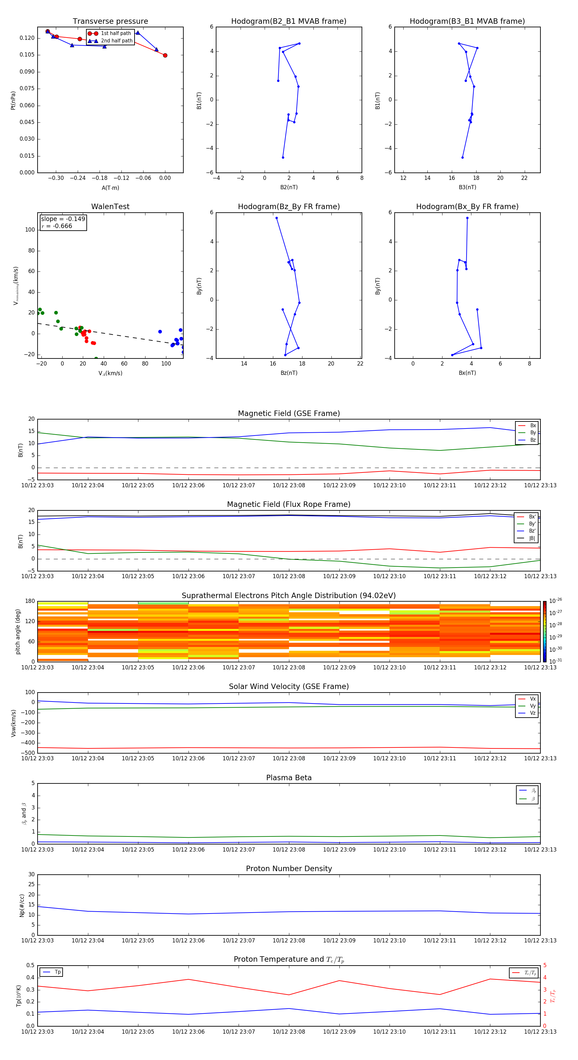Click the red data point at A = 0.00 in Transverse pressure

click(x=165, y=56)
